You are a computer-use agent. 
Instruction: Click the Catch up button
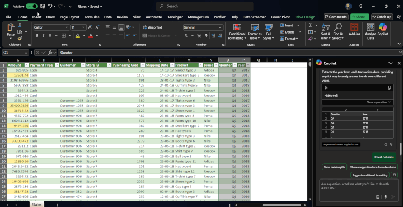[x=382, y=17]
